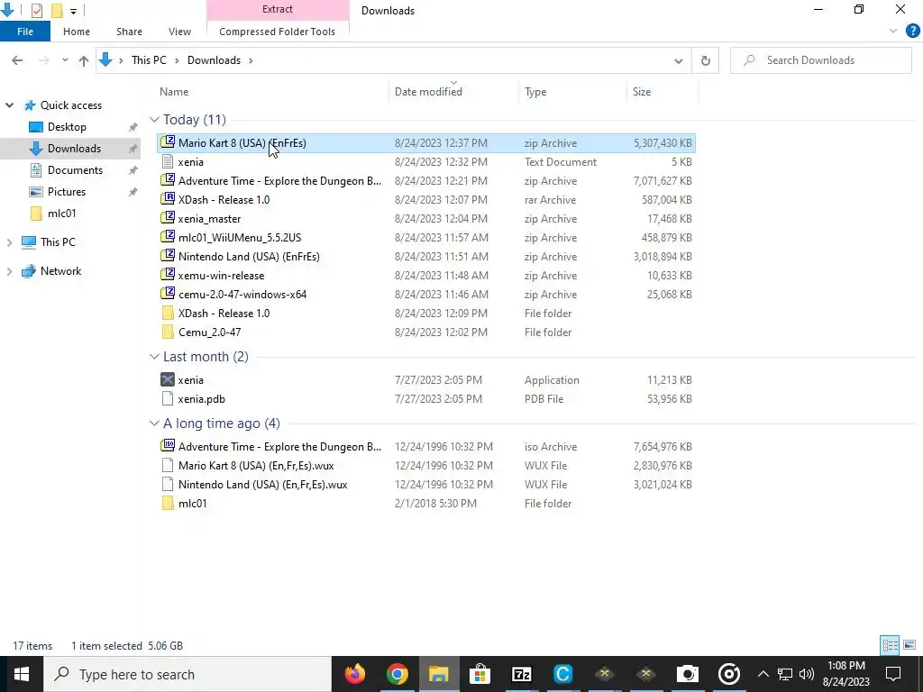
Task: Expand the This PC tree node
Action: (9, 242)
